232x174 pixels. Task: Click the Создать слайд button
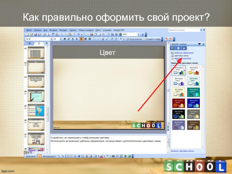pyautogui.click(x=153, y=39)
